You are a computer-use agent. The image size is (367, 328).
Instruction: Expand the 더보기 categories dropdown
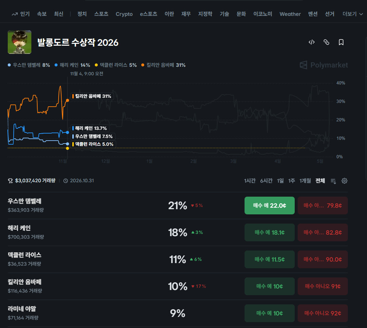(353, 14)
